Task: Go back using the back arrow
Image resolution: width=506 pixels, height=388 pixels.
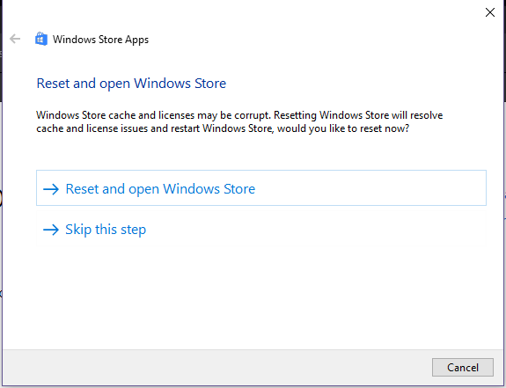Action: pos(15,39)
